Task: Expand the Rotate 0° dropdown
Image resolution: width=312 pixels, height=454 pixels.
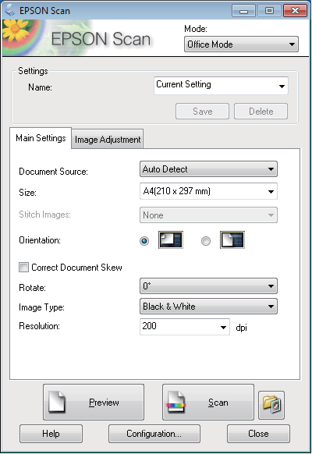Action: point(208,286)
